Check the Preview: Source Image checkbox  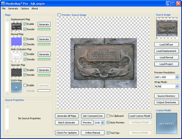[59, 15]
